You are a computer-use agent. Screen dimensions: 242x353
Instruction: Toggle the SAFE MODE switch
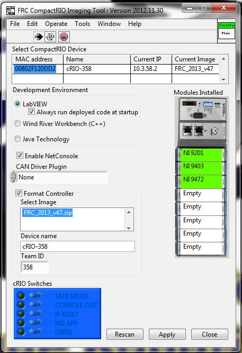pos(35,295)
